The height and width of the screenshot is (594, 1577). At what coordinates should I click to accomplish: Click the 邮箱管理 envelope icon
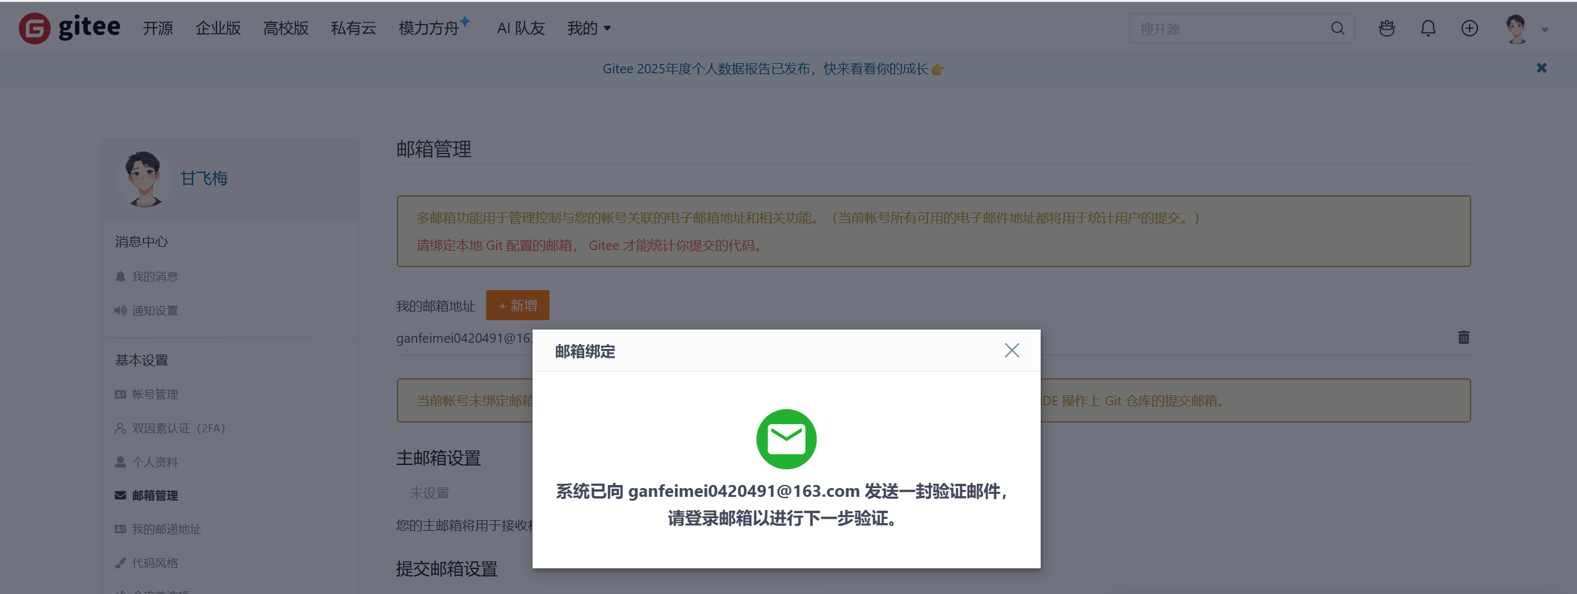(x=120, y=496)
